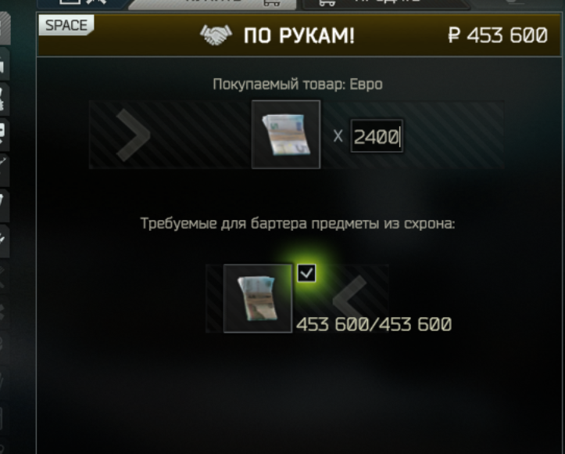Click the ₽ 453 600 total price
This screenshot has width=565, height=454.
[498, 35]
